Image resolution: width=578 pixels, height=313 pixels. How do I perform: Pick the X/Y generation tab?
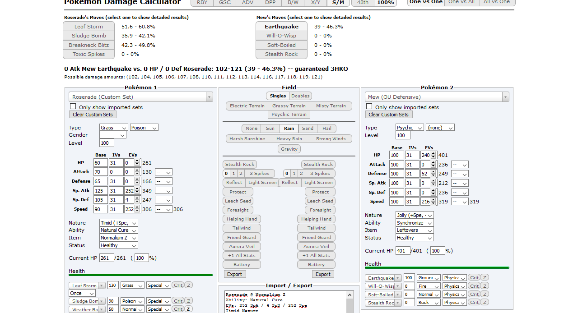point(315,2)
